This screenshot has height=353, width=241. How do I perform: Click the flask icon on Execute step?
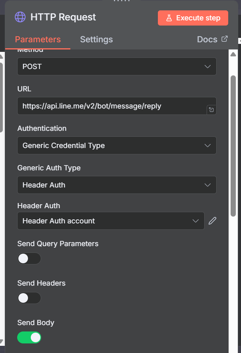[169, 18]
